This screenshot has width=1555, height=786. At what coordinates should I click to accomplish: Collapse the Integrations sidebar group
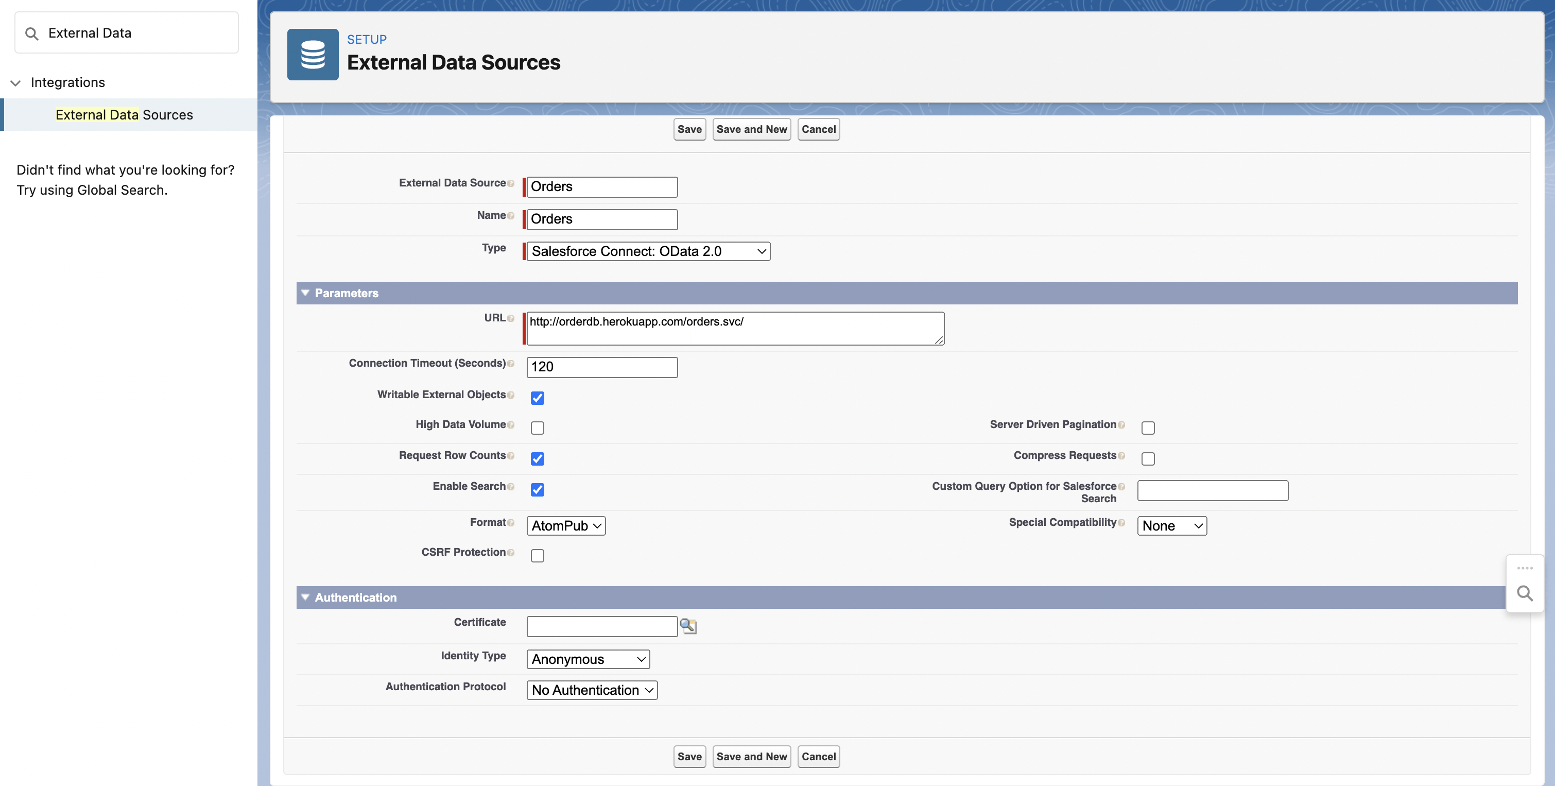click(15, 83)
